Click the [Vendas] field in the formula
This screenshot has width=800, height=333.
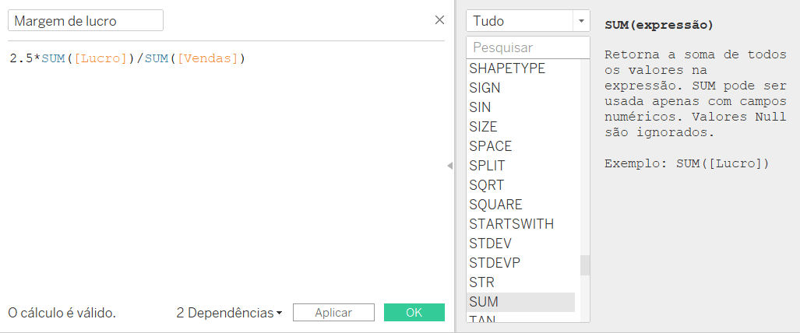coord(208,58)
